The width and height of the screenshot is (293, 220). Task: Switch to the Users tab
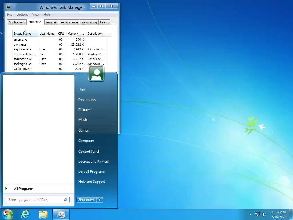click(104, 22)
